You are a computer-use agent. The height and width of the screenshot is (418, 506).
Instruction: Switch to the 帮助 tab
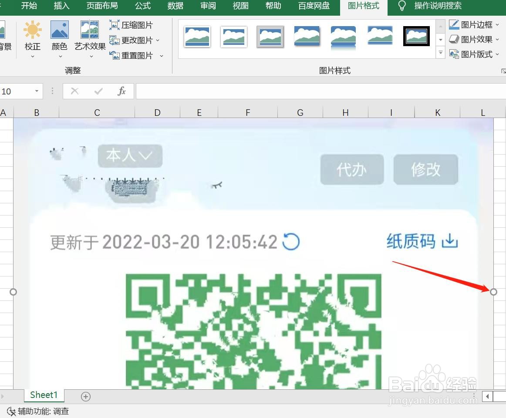point(273,6)
